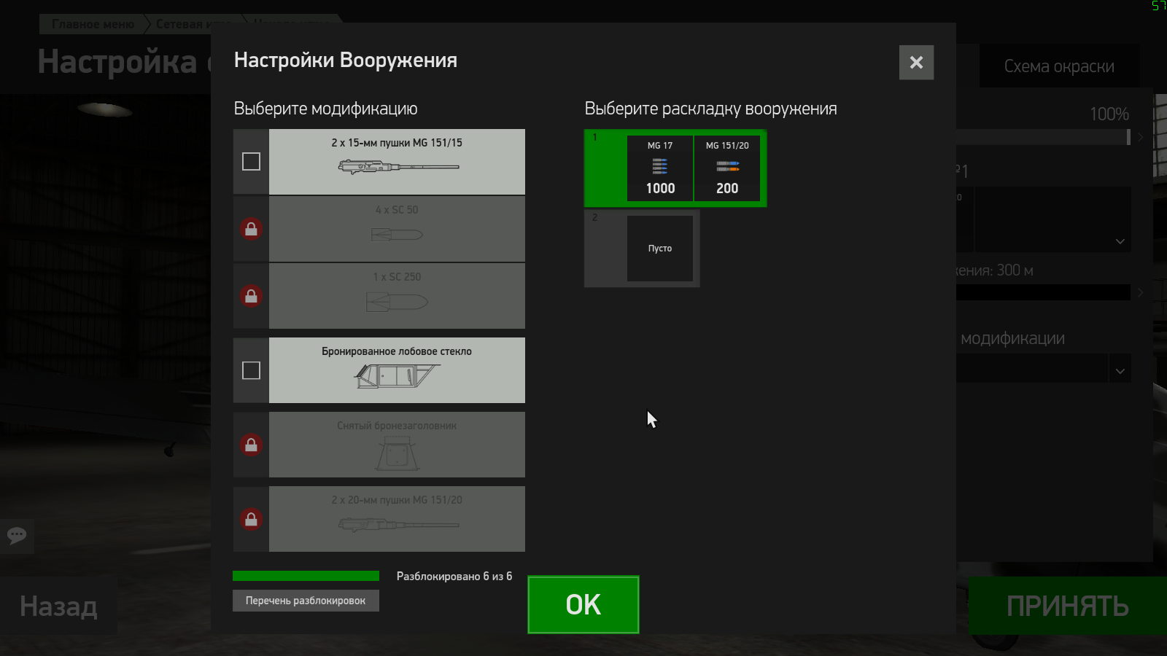Close the Настройки Вооружения dialog

coord(916,63)
